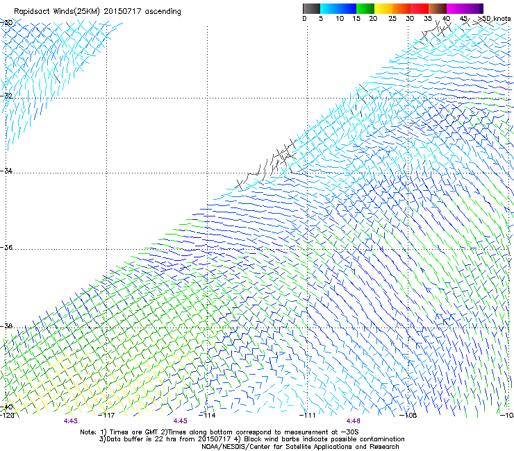Click the -38 latitude axis label
This screenshot has height=451, width=514.
pos(6,326)
